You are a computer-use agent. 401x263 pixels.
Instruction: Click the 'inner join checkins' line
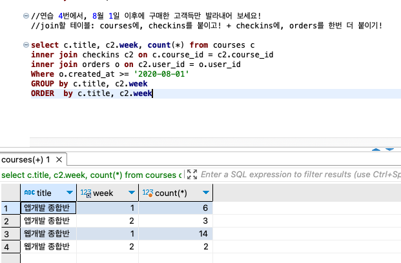coord(152,55)
